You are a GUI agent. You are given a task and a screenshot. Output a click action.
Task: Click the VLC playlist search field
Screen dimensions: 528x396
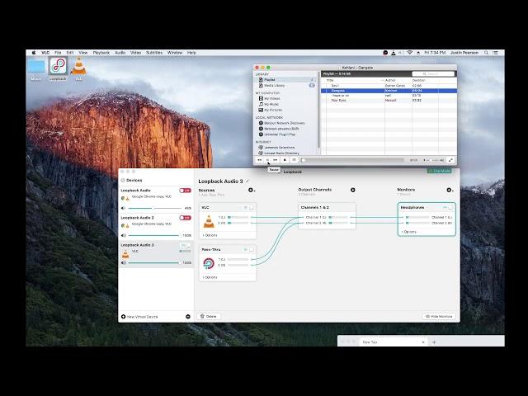coord(433,73)
